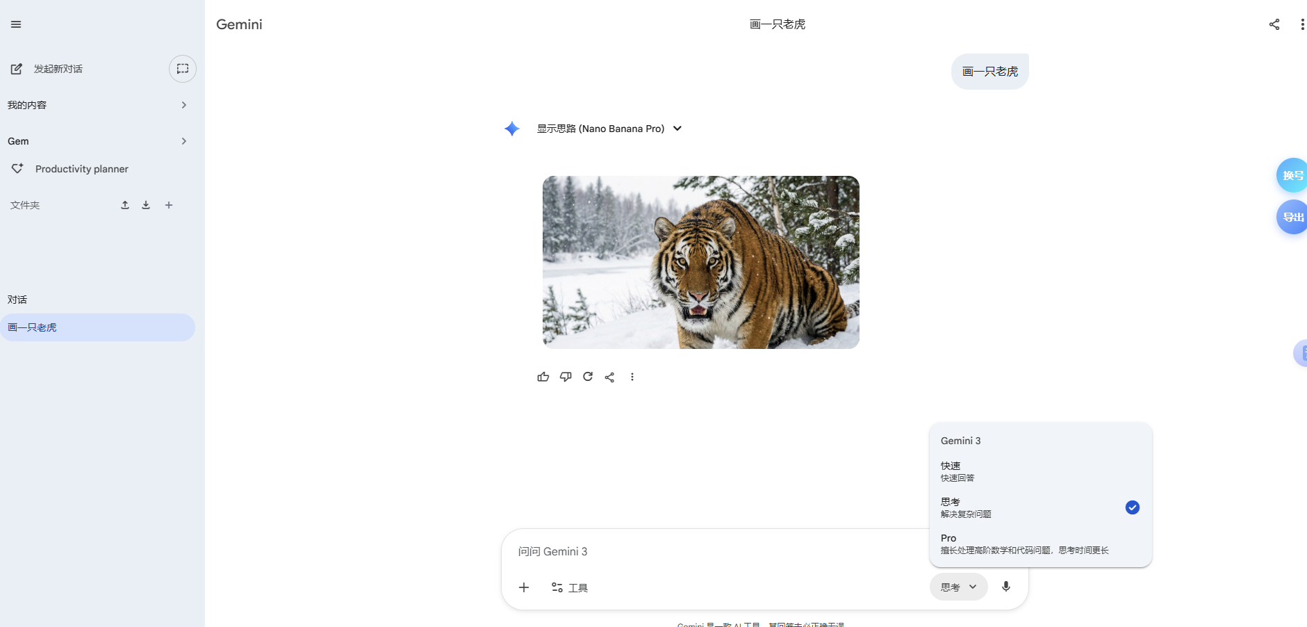Screen dimensions: 1307x627
Task: Open the 工具 tools button
Action: tap(570, 587)
